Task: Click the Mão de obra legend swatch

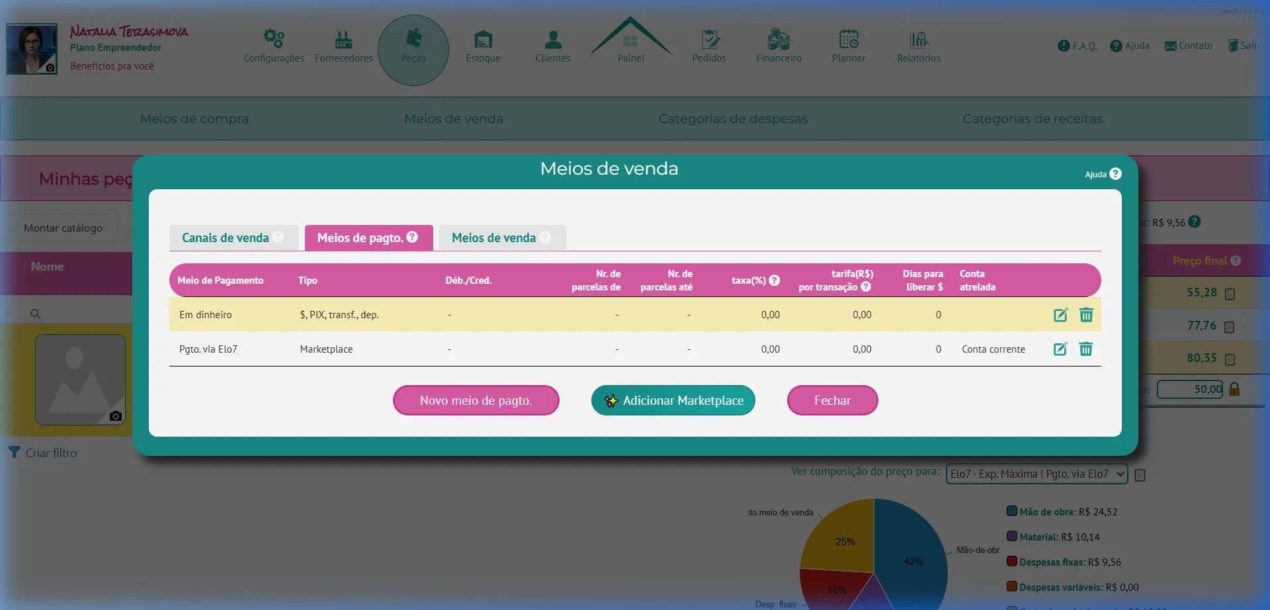Action: [1011, 511]
